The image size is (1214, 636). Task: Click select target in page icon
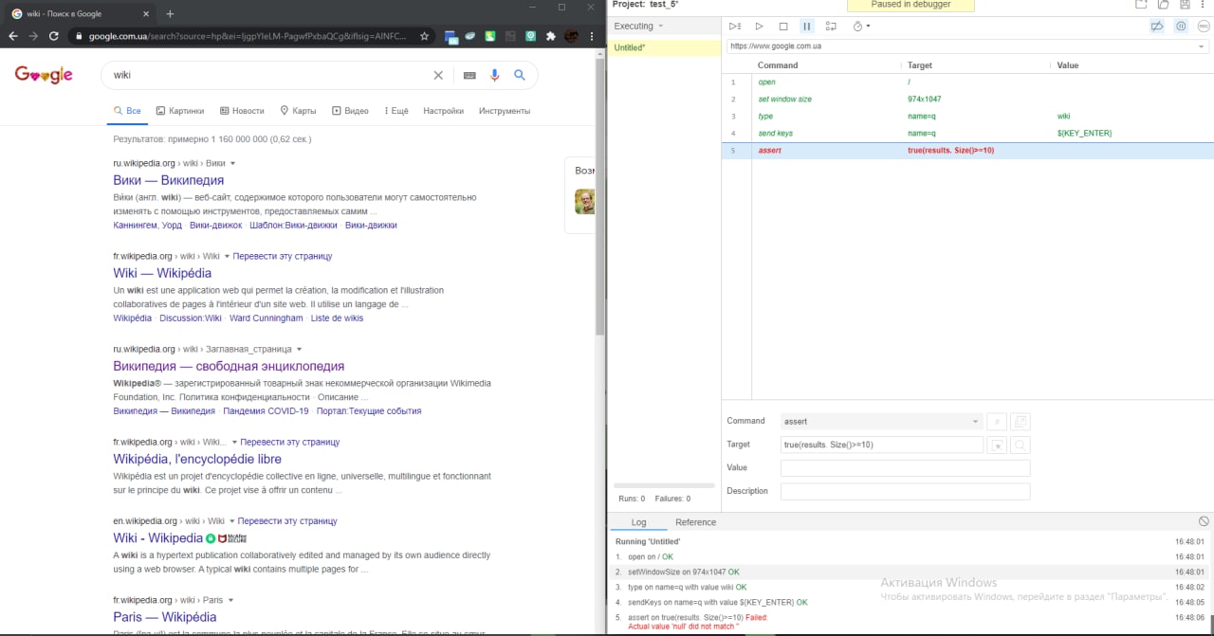point(997,445)
